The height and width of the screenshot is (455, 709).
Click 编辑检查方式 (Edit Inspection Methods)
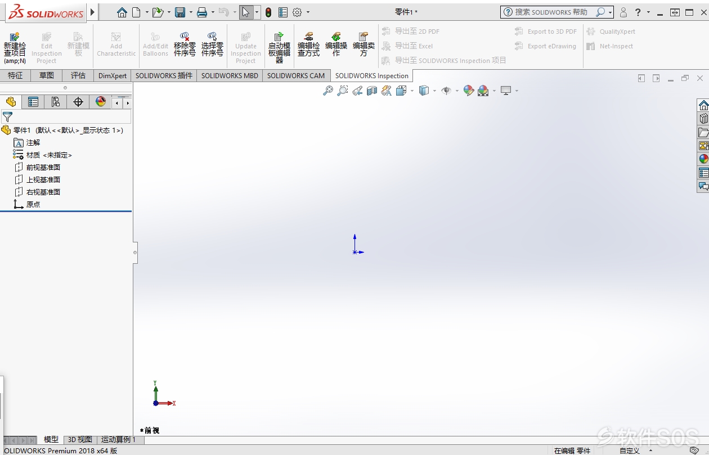[308, 45]
